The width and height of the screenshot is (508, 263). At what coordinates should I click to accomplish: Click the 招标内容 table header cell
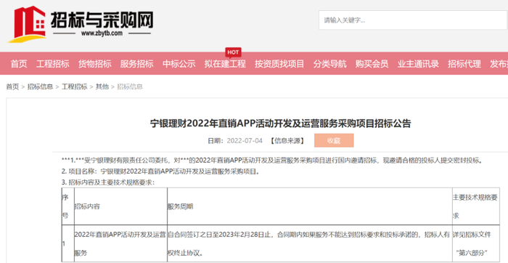tap(121, 206)
